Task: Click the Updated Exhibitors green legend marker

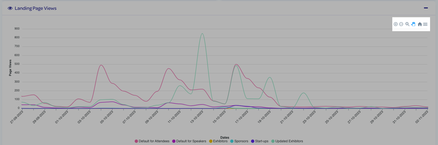Action: pyautogui.click(x=273, y=141)
